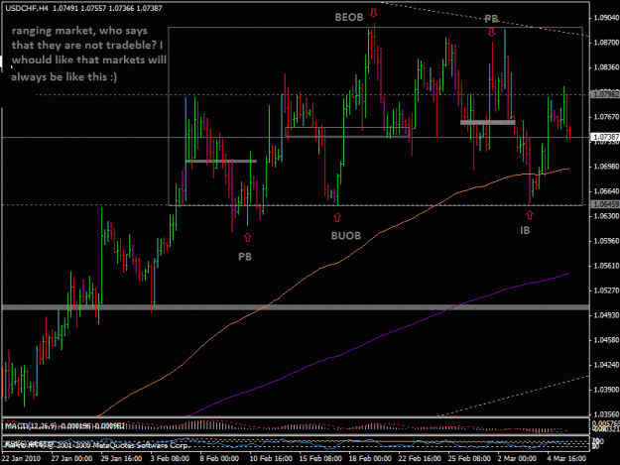The image size is (620, 465).
Task: Click the 22 Feb 16:00 time label
Action: (x=420, y=459)
